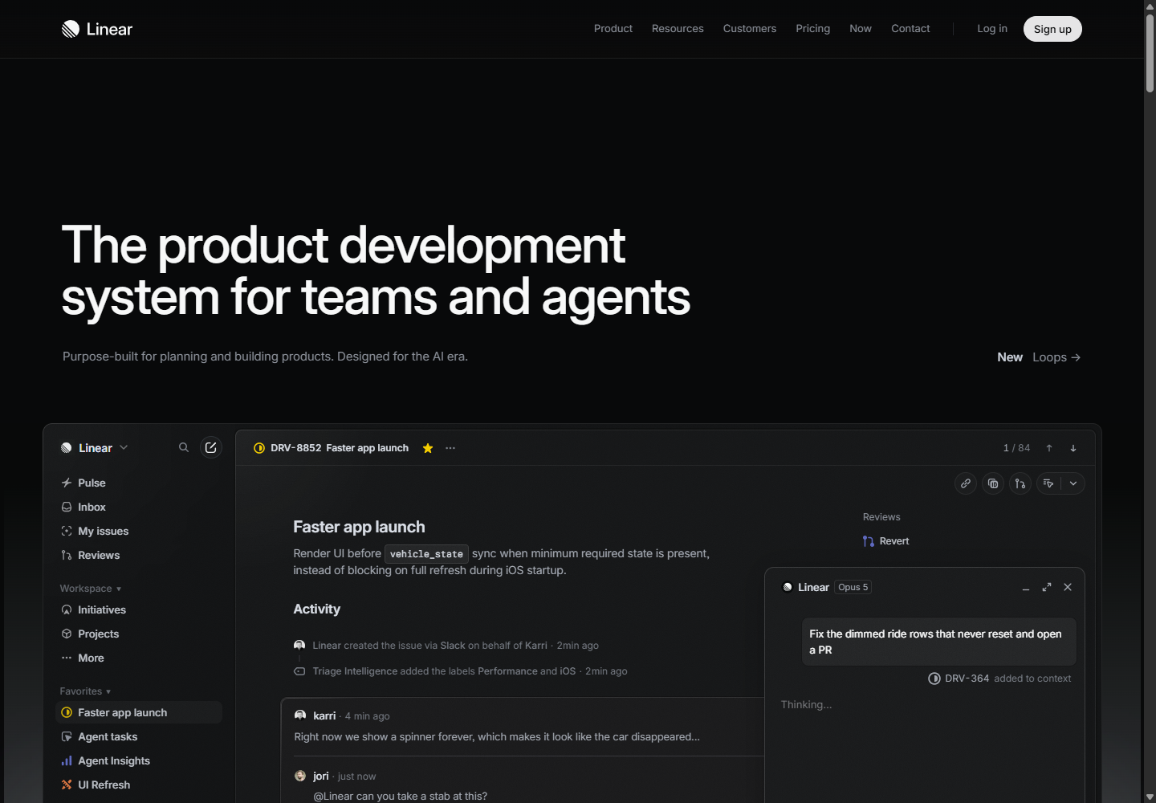The image size is (1156, 803).
Task: Open Reviews in the sidebar
Action: coord(139,555)
